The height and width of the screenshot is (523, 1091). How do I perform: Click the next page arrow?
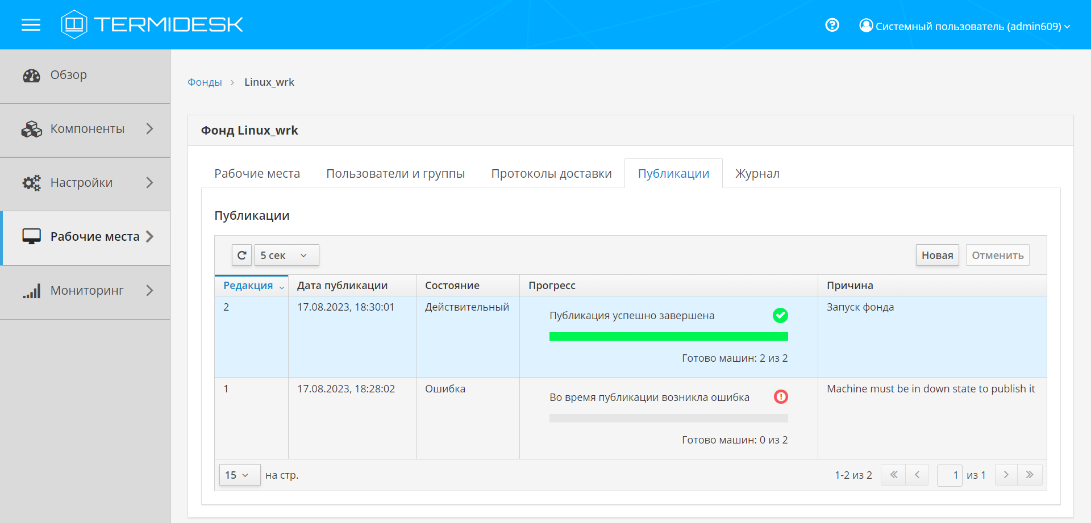point(1006,475)
